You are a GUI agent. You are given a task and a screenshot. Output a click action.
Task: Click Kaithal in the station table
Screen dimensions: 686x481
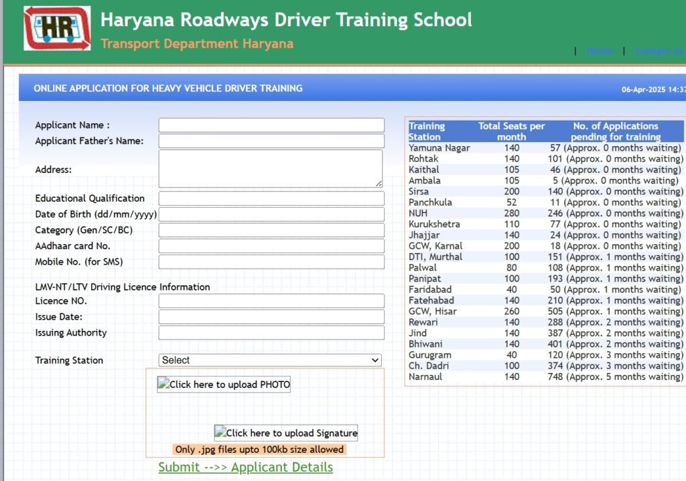click(x=423, y=169)
